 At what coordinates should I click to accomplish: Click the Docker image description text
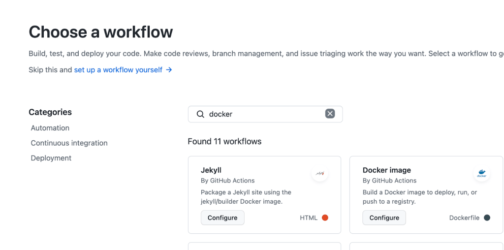pos(420,197)
